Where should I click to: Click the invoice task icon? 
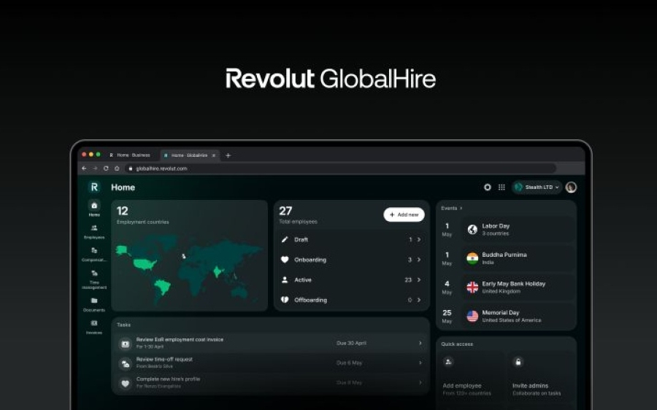[x=125, y=344]
